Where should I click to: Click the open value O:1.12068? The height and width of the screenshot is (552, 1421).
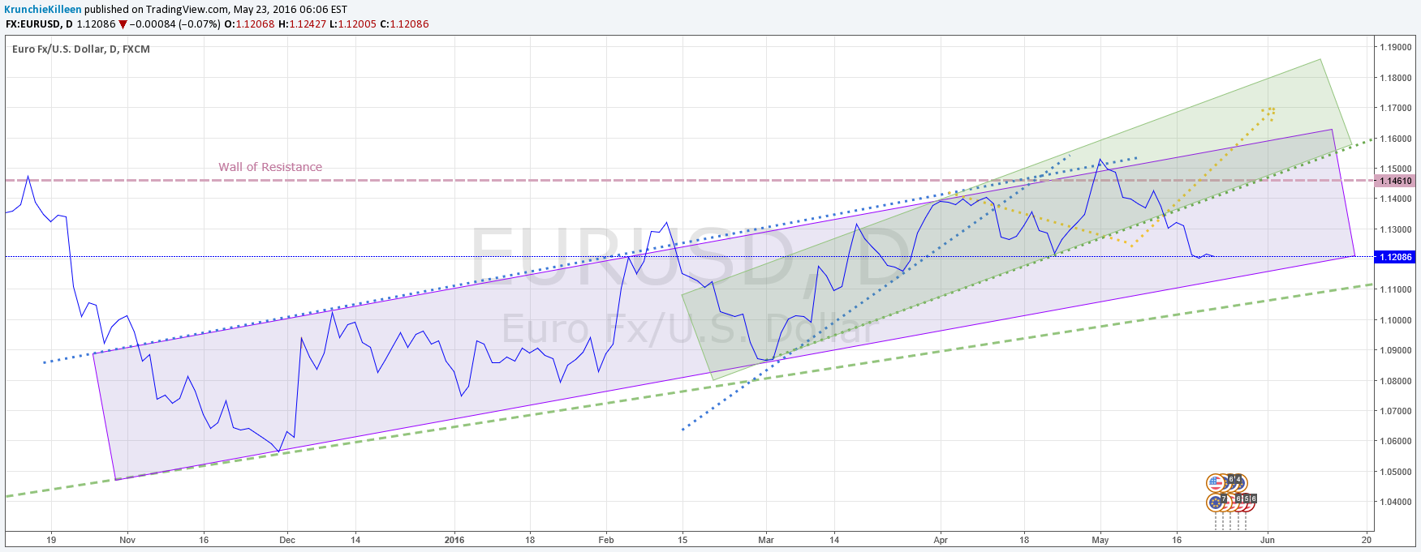(x=249, y=24)
